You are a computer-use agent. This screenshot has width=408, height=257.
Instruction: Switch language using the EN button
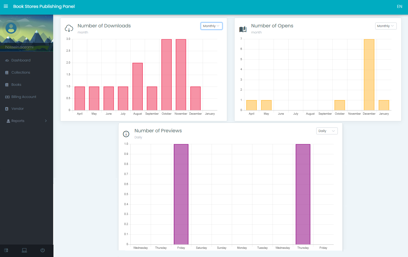[x=399, y=6]
